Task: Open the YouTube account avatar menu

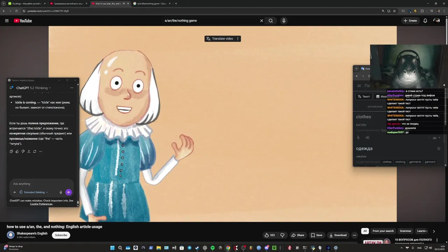Action: click(x=436, y=21)
